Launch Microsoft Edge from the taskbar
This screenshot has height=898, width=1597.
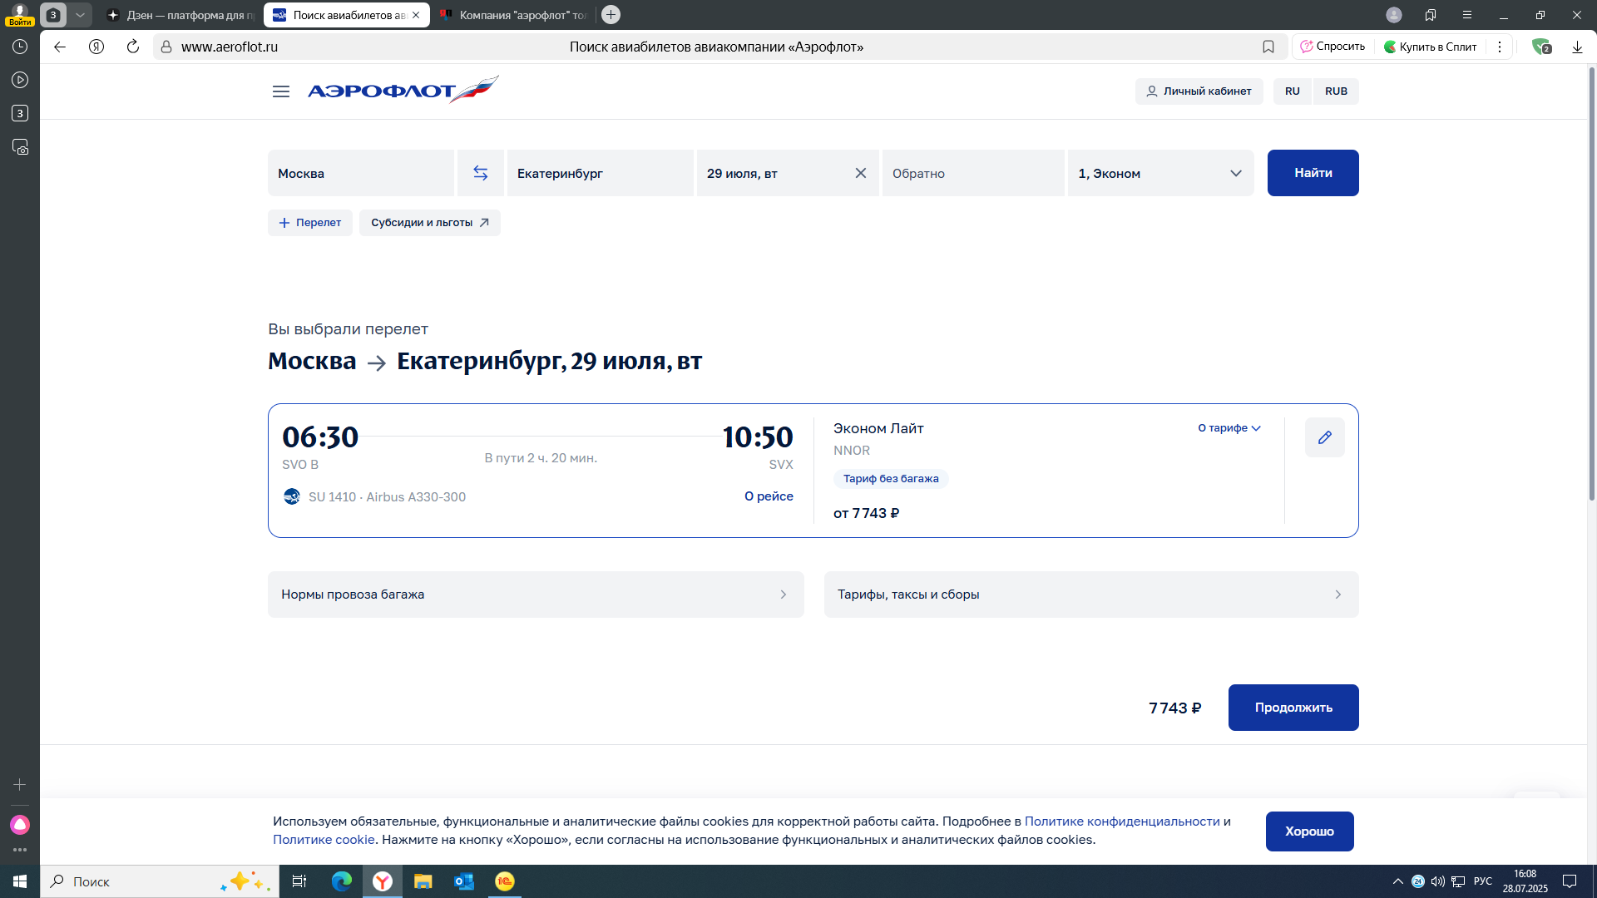coord(342,881)
